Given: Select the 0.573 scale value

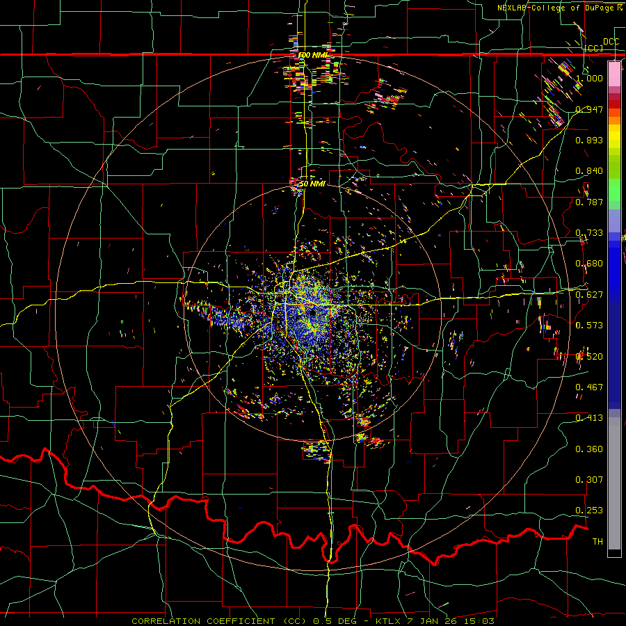Looking at the screenshot, I should [589, 326].
